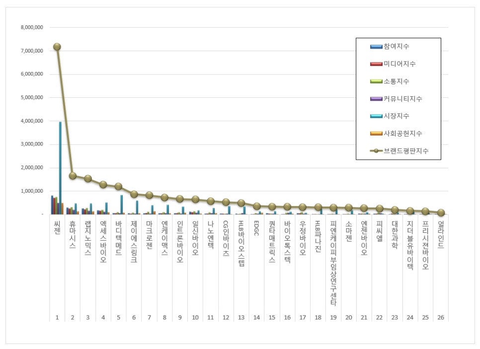The height and width of the screenshot is (349, 480).
Task: Click the 5,000,000 y-axis label
Action: 32,98
